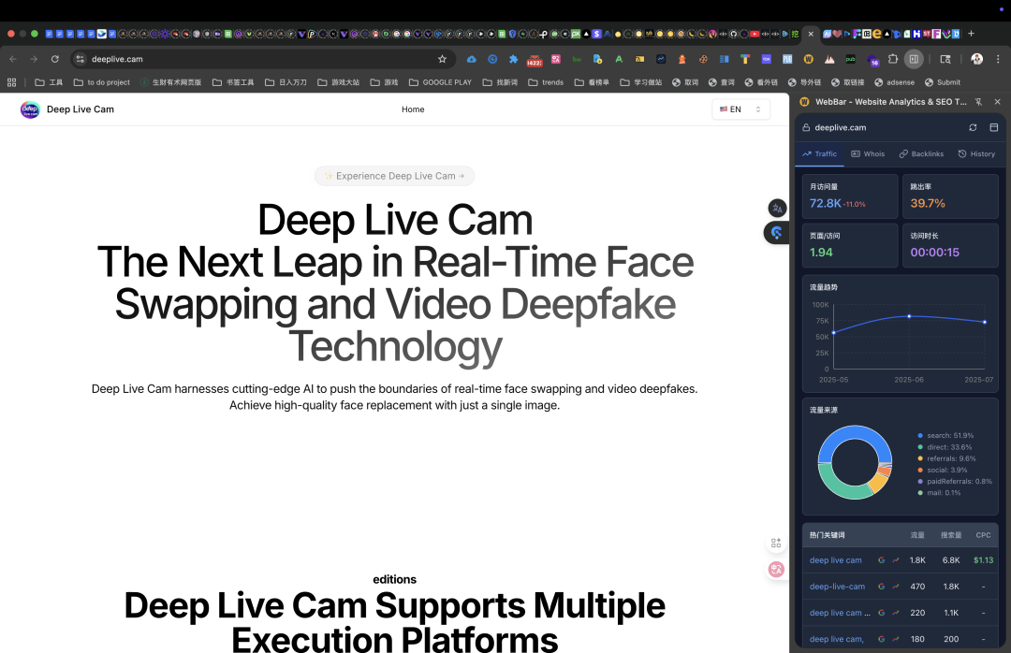1011x653 pixels.
Task: Reload the current page
Action: 55,59
